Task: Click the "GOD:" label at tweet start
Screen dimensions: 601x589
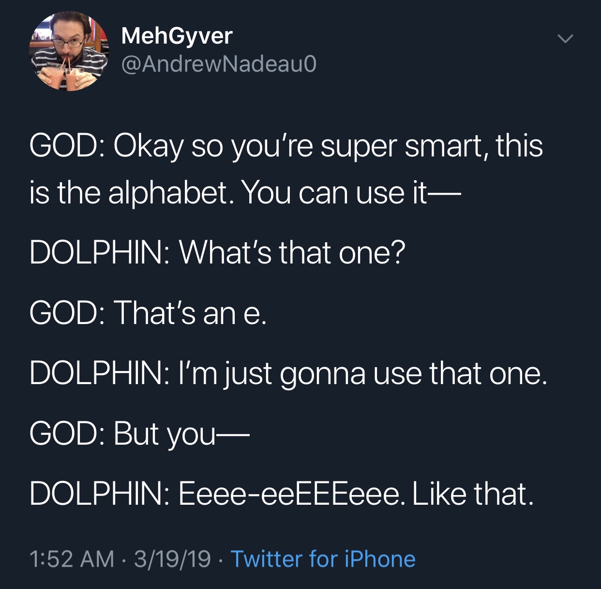Action: 67,146
